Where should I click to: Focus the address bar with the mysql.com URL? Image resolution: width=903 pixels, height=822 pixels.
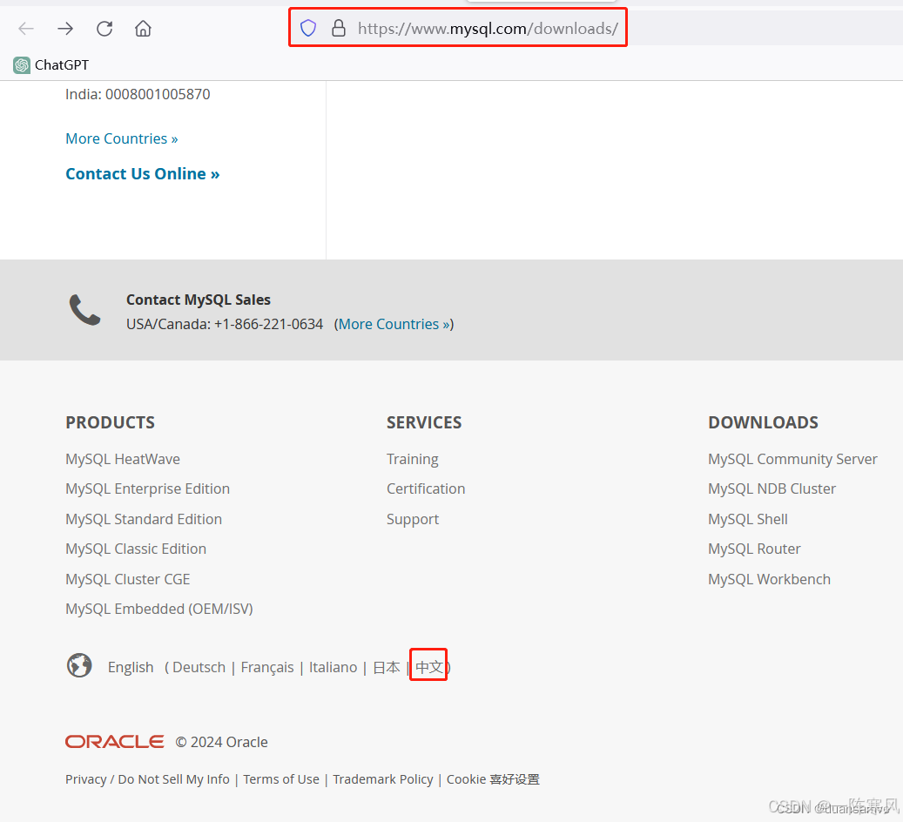click(x=488, y=28)
